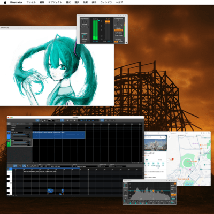Select Soft Clip mode in Limiter
The height and width of the screenshot is (214, 214).
pyautogui.click(x=119, y=33)
